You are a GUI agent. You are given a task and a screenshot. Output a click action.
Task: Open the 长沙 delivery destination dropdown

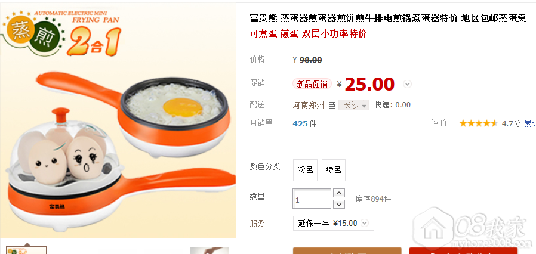tap(354, 105)
